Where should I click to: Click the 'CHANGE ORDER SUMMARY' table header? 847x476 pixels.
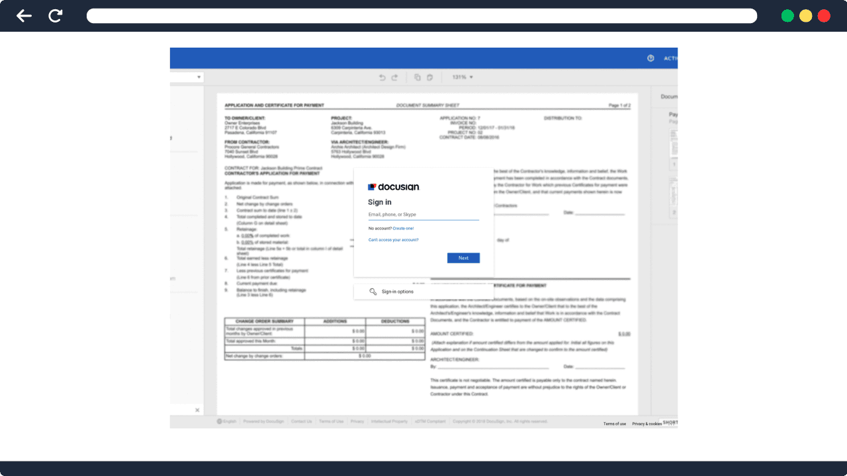point(264,321)
